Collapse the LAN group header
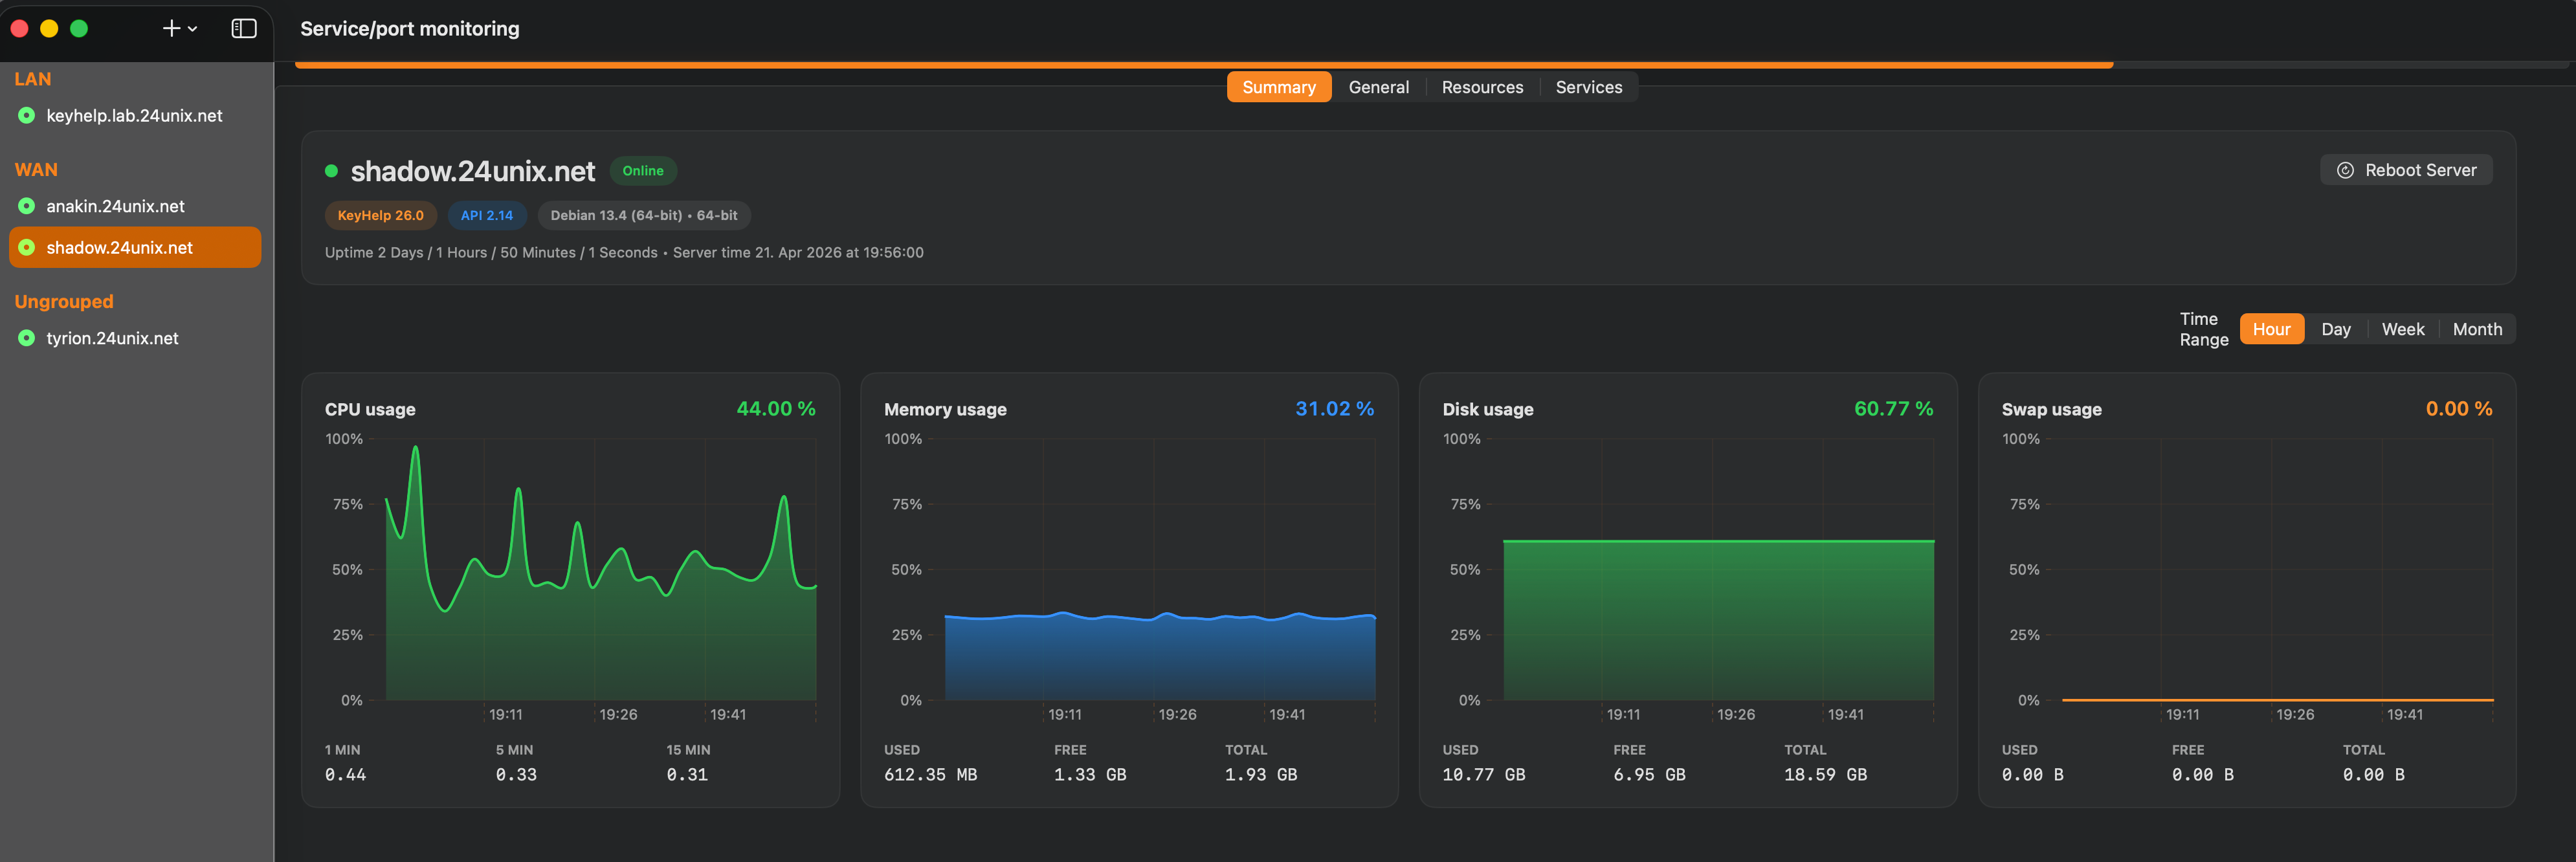 33,79
